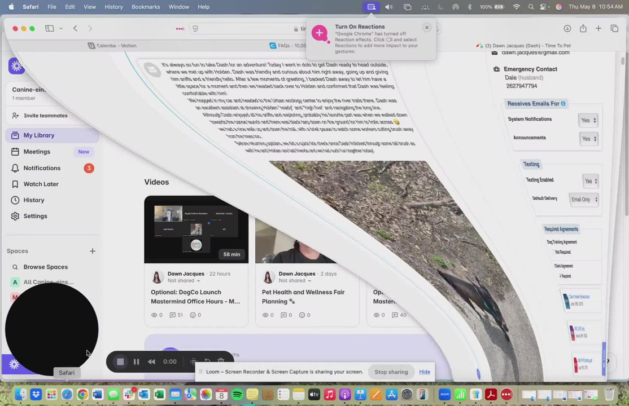The image size is (629, 406).
Task: Click volume icon in menu bar
Action: pyautogui.click(x=388, y=7)
